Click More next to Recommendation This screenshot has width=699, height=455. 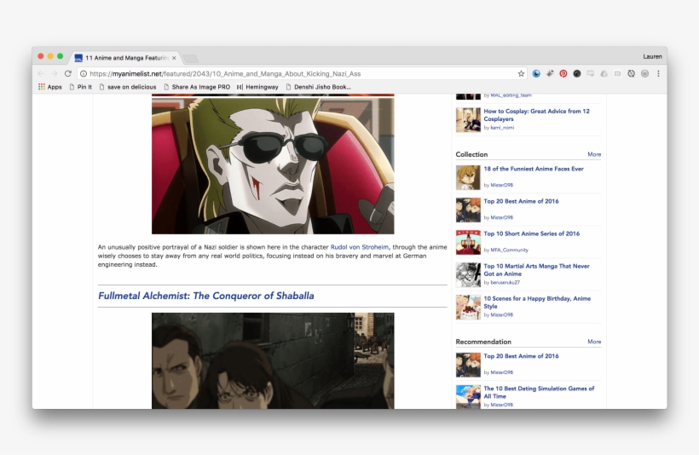(594, 342)
